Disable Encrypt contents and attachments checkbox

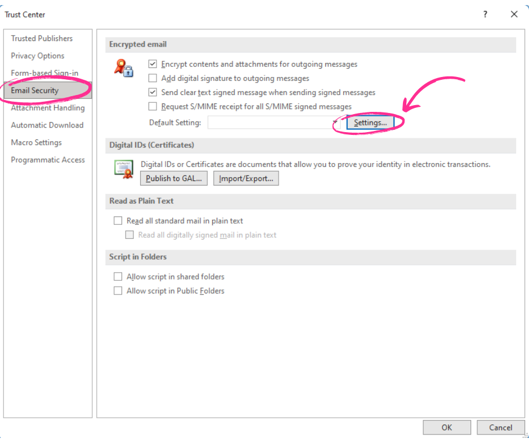(153, 64)
